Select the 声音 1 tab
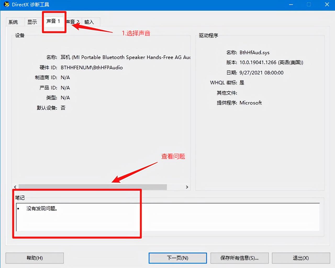The width and height of the screenshot is (335, 268). [x=53, y=21]
